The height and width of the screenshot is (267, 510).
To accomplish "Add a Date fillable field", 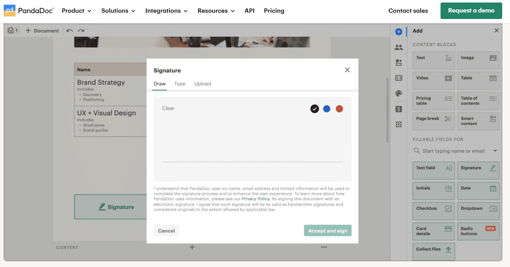I will point(478,191).
